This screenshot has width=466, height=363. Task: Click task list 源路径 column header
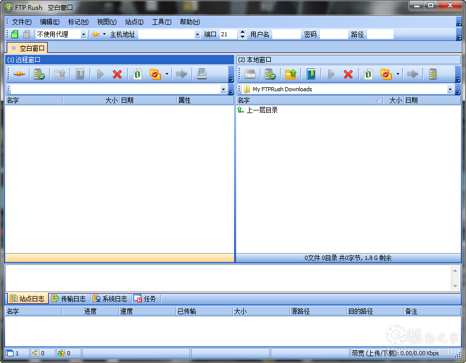(x=318, y=311)
